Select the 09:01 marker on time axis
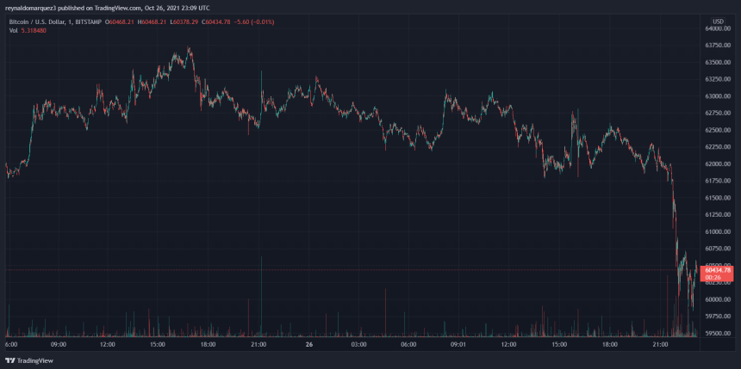This screenshot has height=369, width=741. tap(458, 343)
